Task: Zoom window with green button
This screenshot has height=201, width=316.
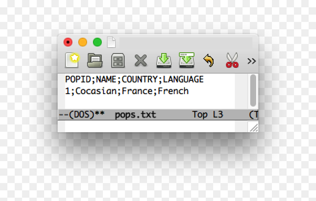Action: click(97, 42)
